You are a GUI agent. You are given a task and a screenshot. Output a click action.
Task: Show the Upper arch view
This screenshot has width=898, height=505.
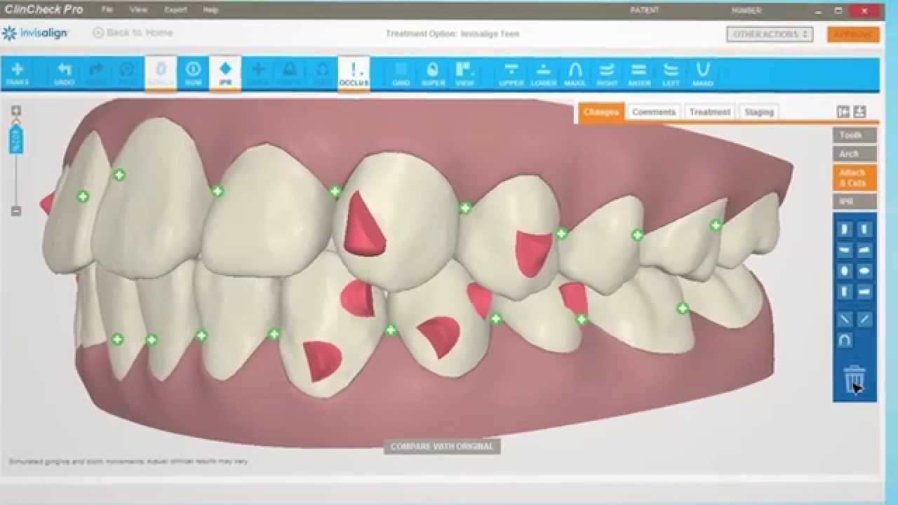pyautogui.click(x=511, y=74)
